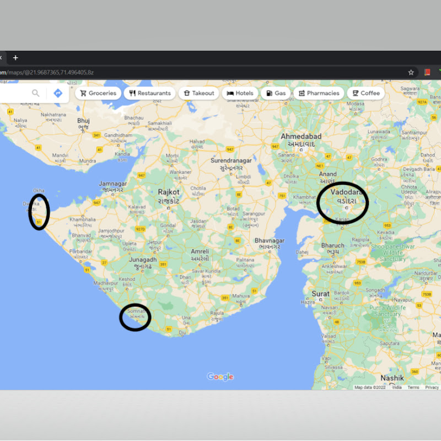Bookmark this page with the star icon
Image resolution: width=441 pixels, height=441 pixels.
411,73
